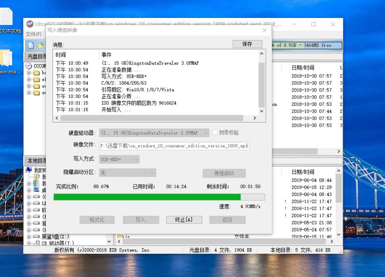Click the Open file toolbar icon
The height and width of the screenshot is (277, 385).
tap(40, 45)
